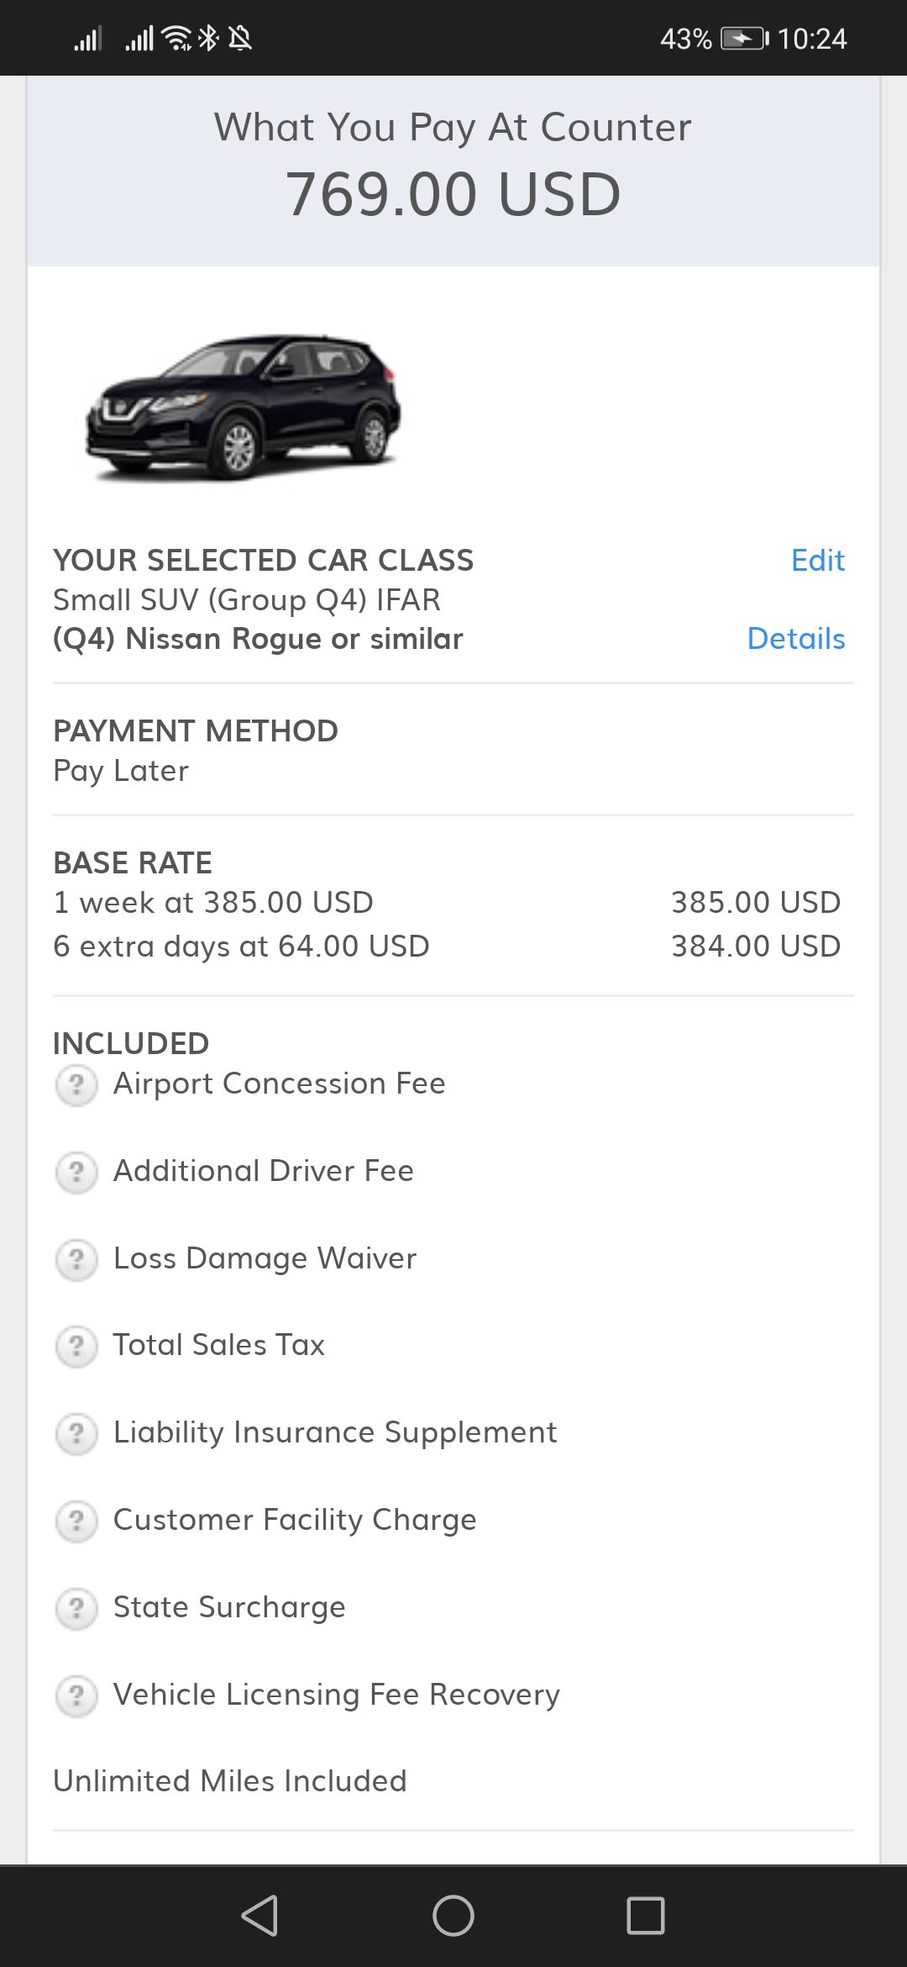Tap the Nissan Rogue car image
The image size is (907, 1967).
(244, 408)
